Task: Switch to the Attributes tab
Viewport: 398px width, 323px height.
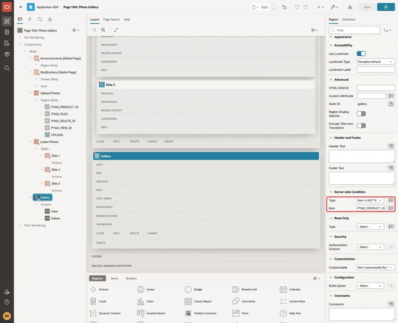Action: coord(349,19)
